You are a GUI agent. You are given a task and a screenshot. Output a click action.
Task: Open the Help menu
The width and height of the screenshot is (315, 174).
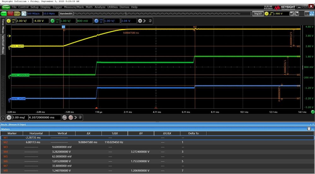[x=134, y=7]
